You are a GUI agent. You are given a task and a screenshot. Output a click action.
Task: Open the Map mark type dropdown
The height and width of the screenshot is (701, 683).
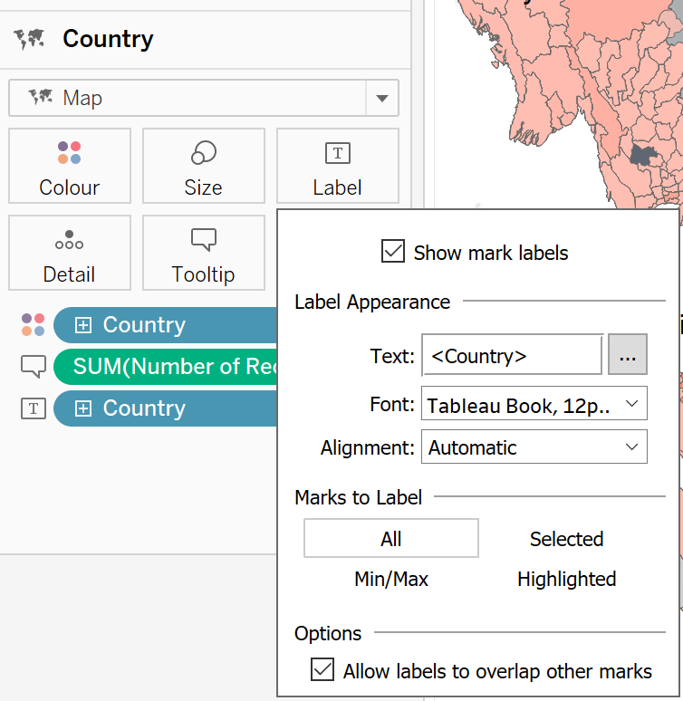click(x=381, y=98)
